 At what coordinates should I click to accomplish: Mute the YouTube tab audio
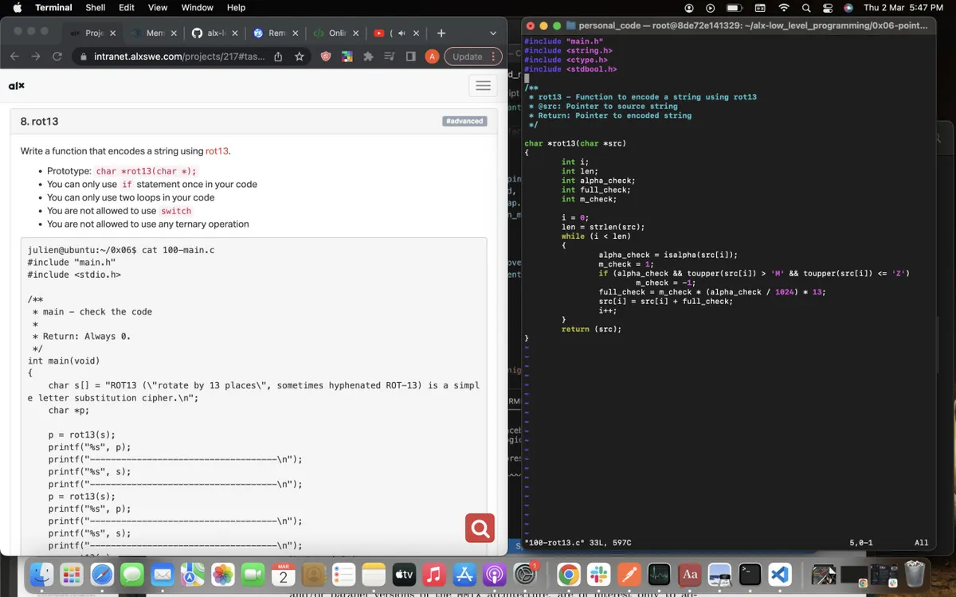402,33
